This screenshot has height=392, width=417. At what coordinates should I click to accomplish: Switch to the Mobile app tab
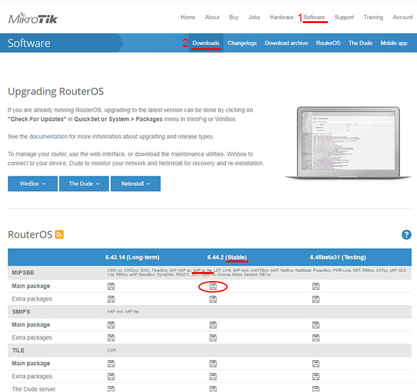394,43
